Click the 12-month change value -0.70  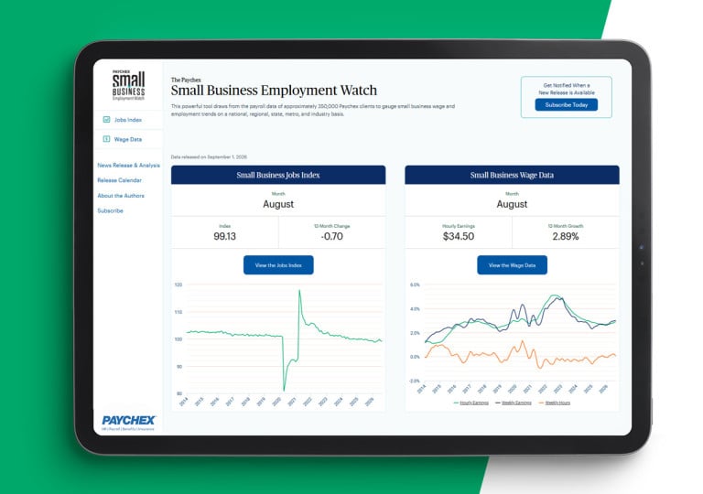[331, 236]
